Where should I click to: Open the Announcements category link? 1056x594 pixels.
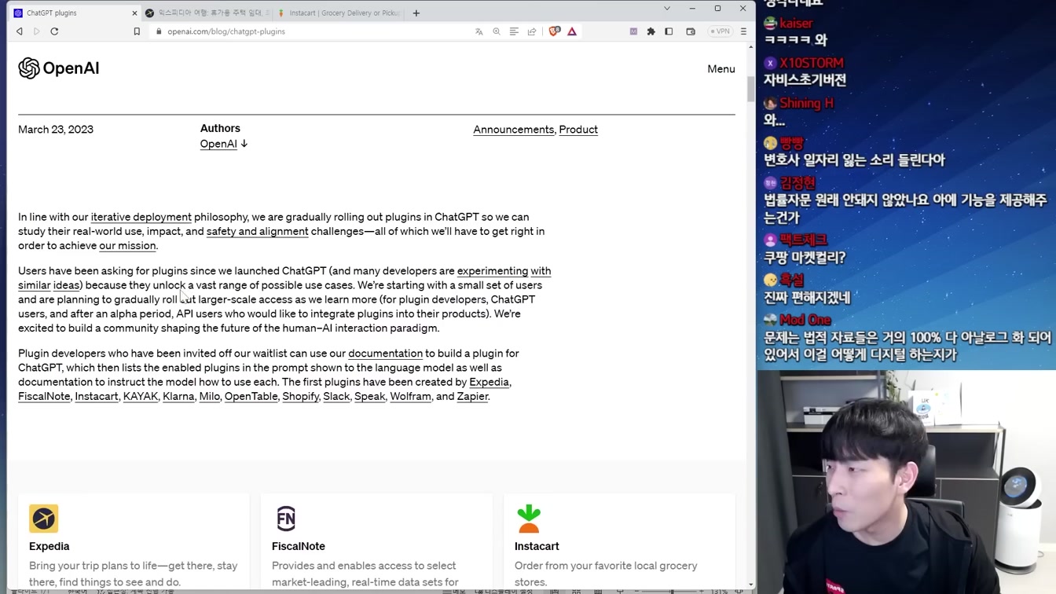513,130
